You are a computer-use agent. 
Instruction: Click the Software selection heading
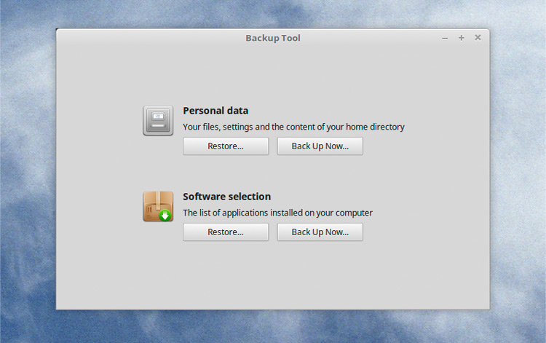pos(226,197)
